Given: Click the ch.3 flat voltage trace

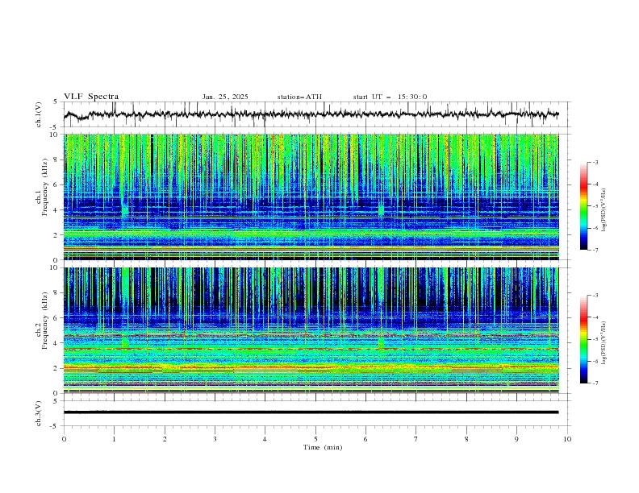Looking at the screenshot, I should [x=311, y=412].
